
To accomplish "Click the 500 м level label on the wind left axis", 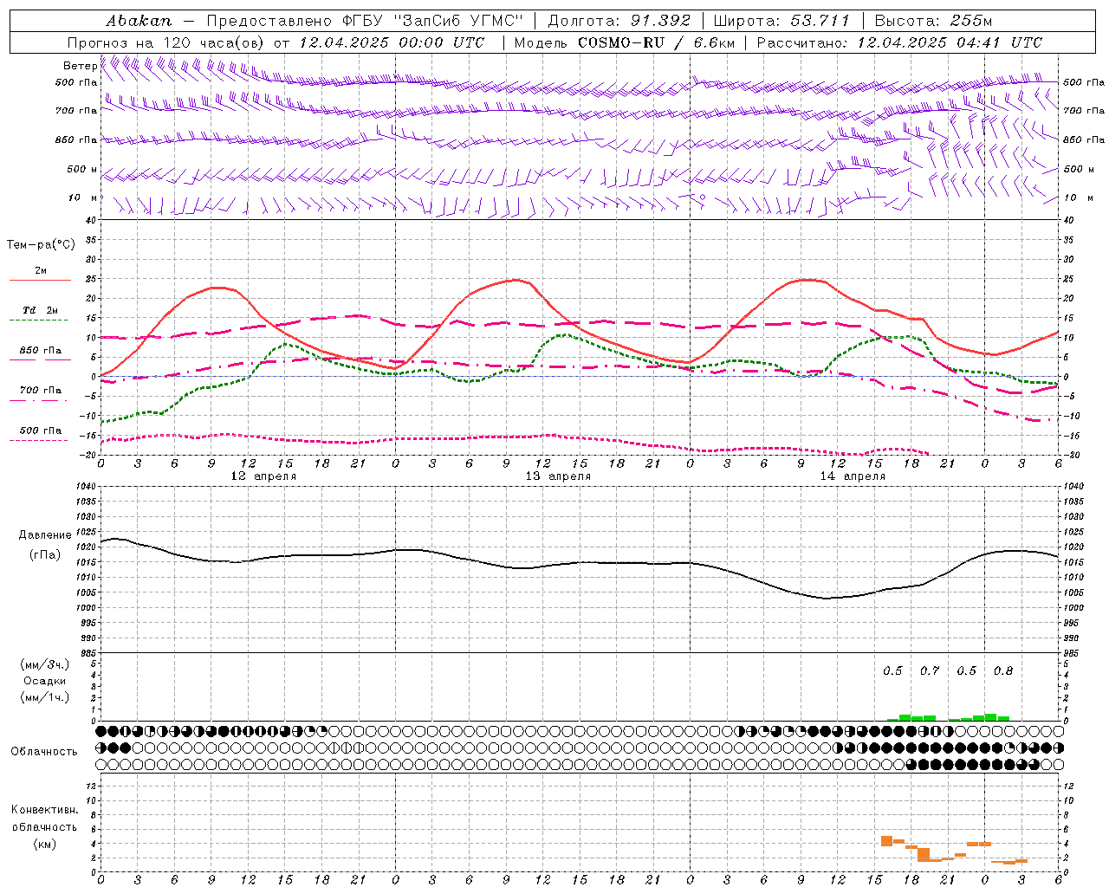I will [82, 170].
